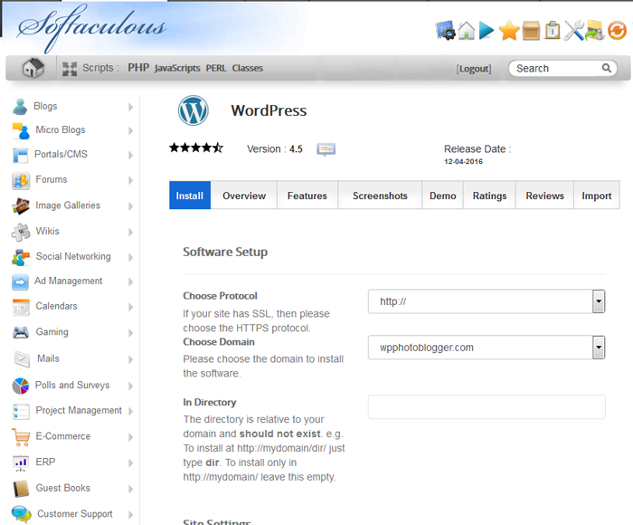Click the house icon in the gray navigation bar
The height and width of the screenshot is (525, 633).
pyautogui.click(x=33, y=68)
